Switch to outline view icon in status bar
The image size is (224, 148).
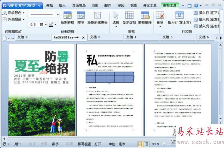coord(146,144)
